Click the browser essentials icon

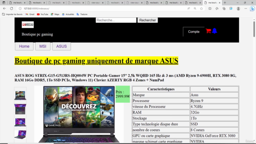pos(231,8)
